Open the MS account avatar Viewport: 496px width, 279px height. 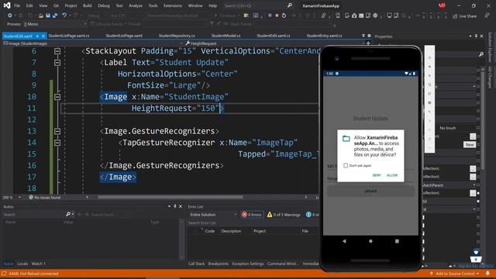442,5
